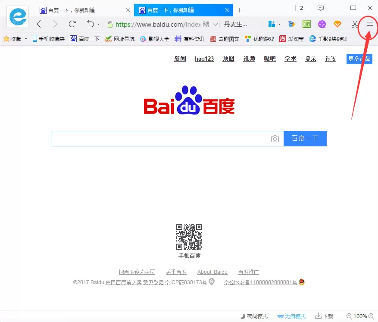Open the iQIYI toolbar icon

point(306,24)
